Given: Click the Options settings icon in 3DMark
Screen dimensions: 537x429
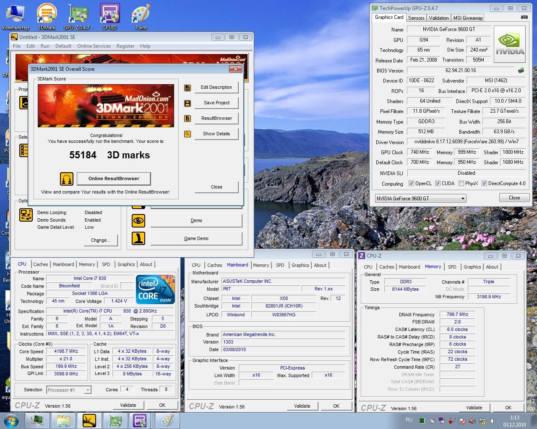Looking at the screenshot, I should [26, 215].
